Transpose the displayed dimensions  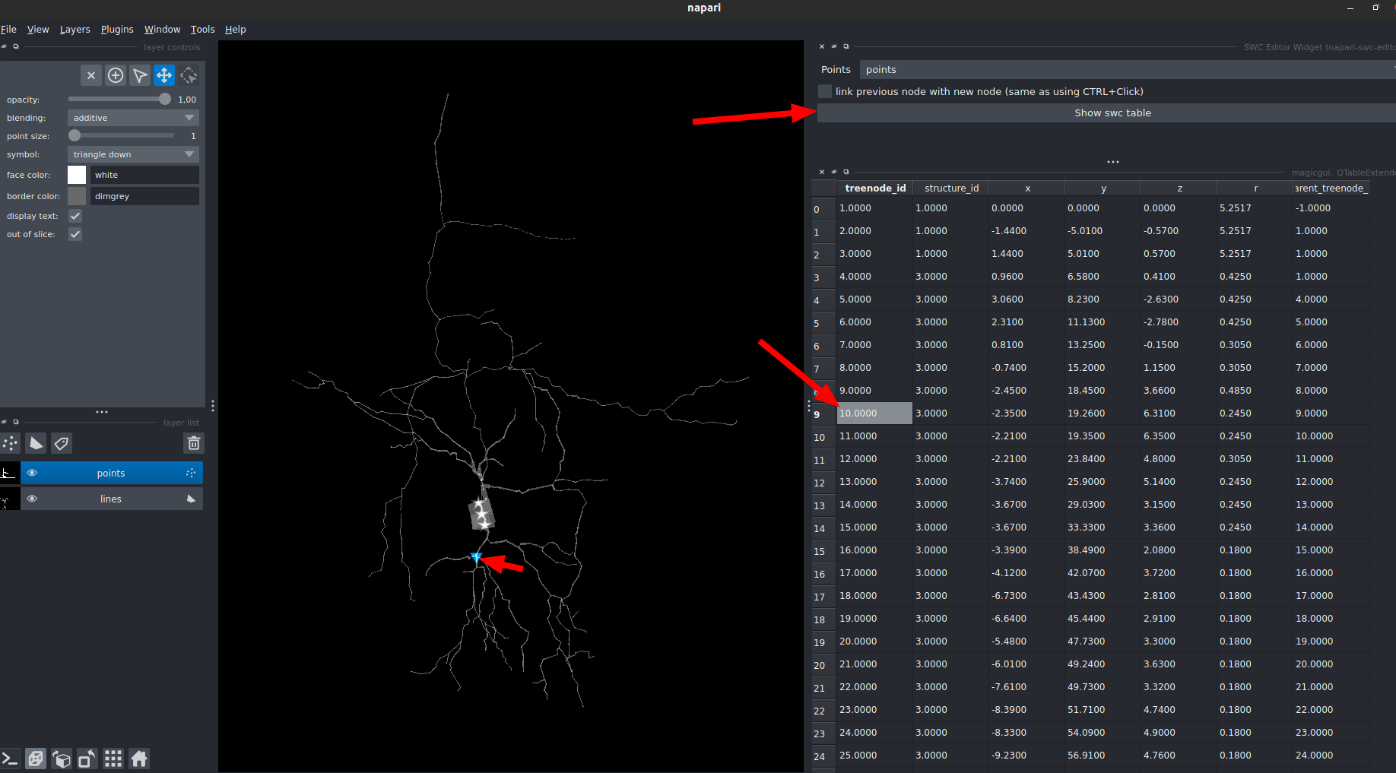click(x=87, y=759)
